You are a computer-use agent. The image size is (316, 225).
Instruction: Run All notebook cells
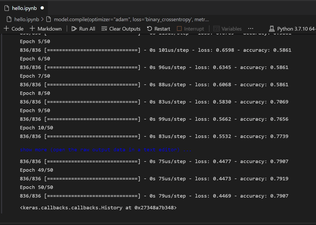tap(83, 29)
